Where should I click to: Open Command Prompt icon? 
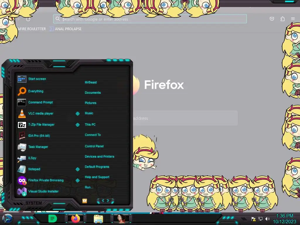[22, 102]
